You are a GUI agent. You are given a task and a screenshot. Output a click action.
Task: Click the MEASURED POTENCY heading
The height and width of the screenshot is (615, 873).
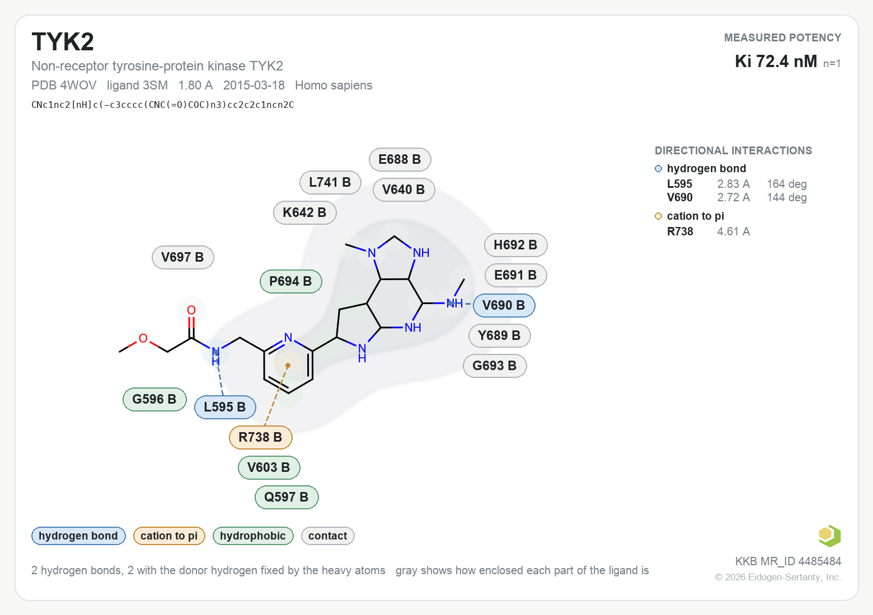782,37
